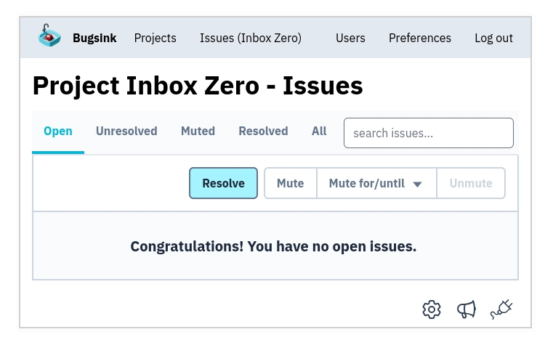553x348 pixels.
Task: Click the Bugsink sink logo icon
Action: tap(49, 36)
